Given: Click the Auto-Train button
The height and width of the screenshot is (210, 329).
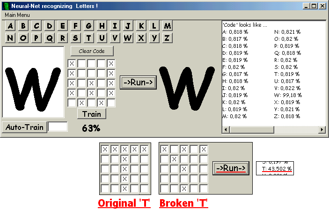Looking at the screenshot, I should point(24,127).
